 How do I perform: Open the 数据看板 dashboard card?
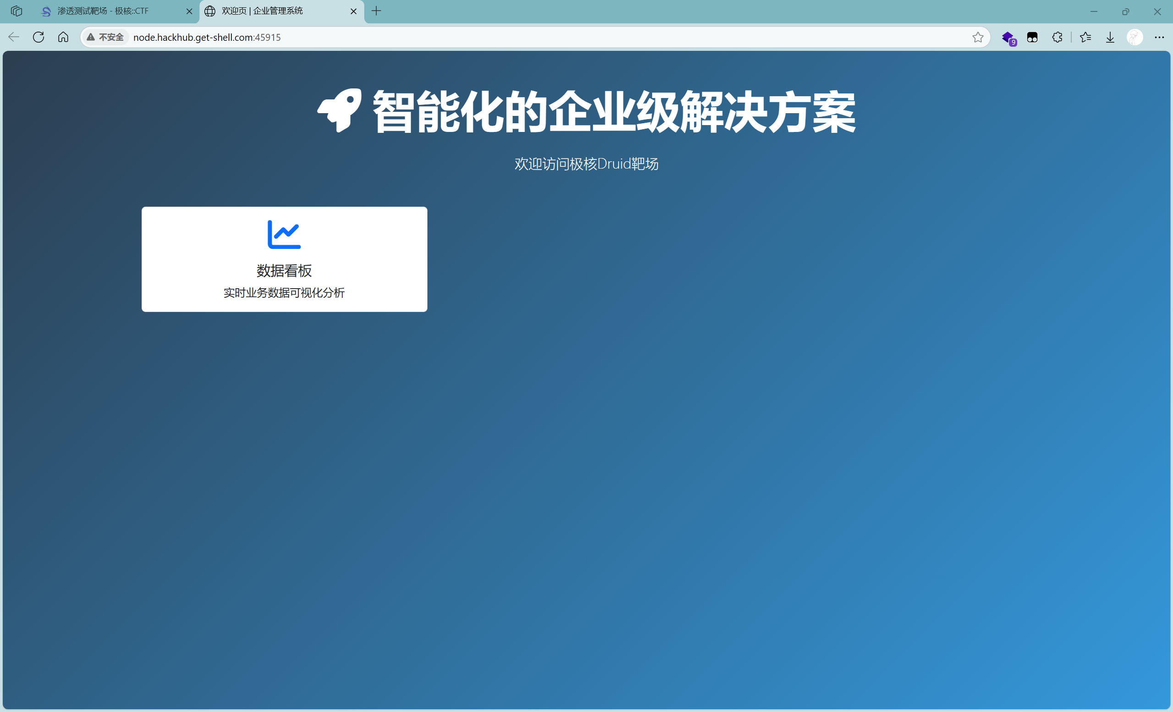(x=284, y=259)
